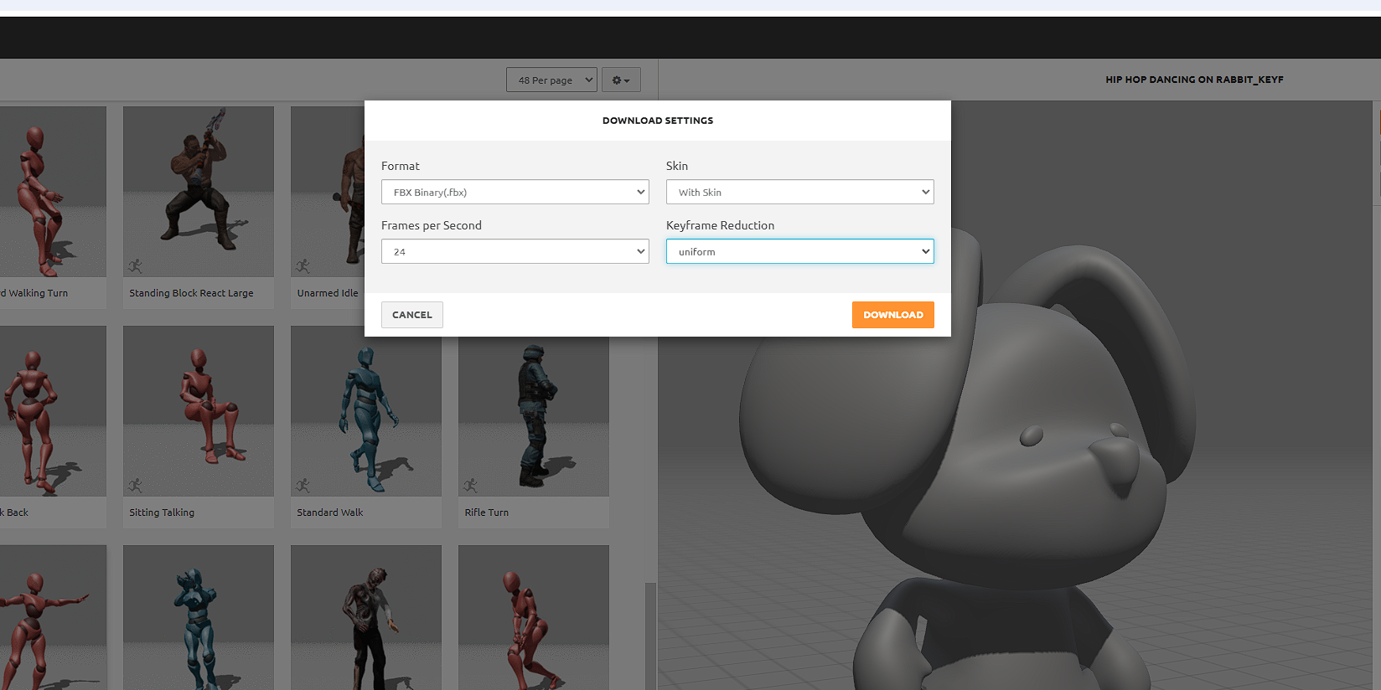Click the Unarmed Idle label
Screen dimensions: 1381x690
click(x=328, y=293)
